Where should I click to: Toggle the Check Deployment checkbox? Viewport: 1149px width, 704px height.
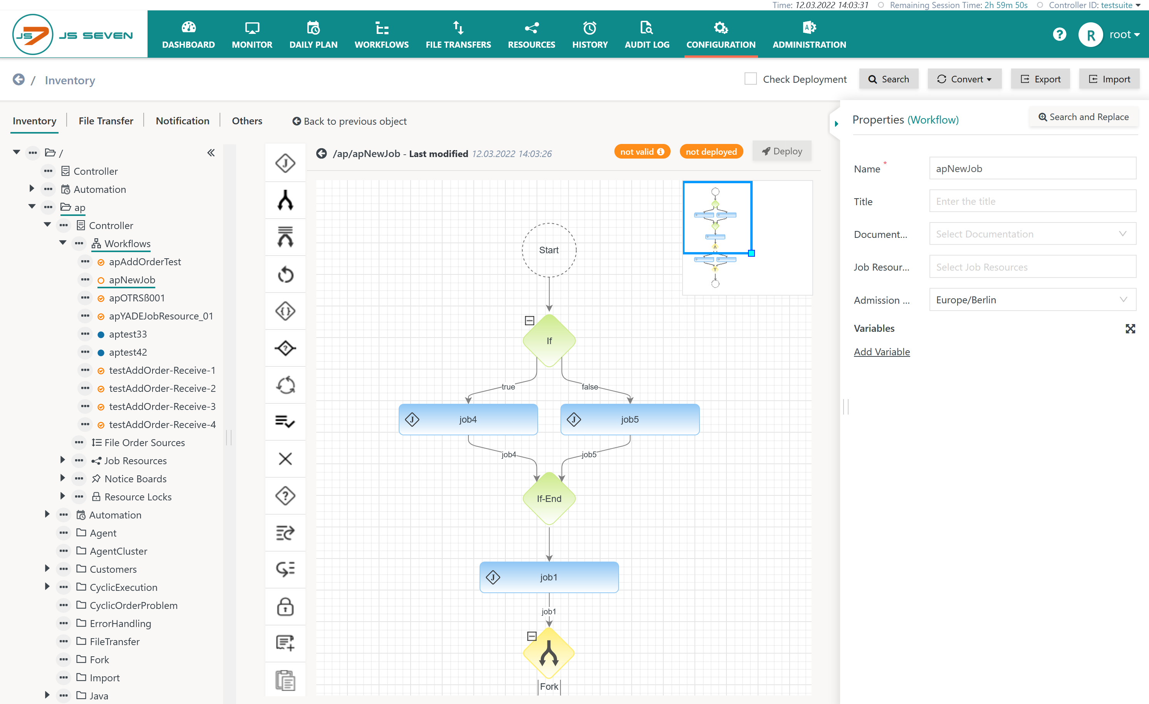[750, 79]
